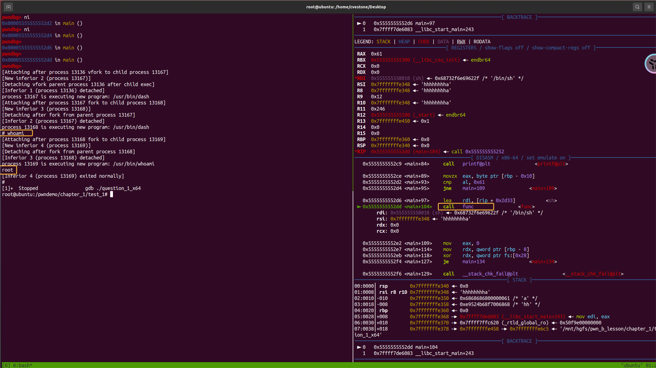Image resolution: width=656 pixels, height=368 pixels.
Task: Click stack entry 02:0010 value line
Action: [x=446, y=298]
